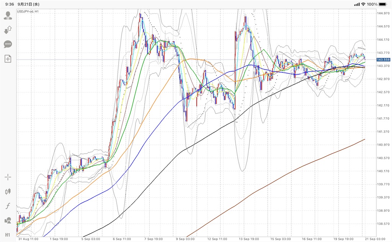Select the 13 Sep 19:00 time label
Viewport: 392px width, 242px height.
(x=249, y=239)
